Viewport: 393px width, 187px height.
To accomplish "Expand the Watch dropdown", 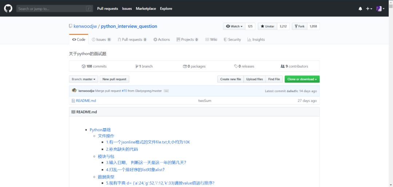I will (234, 26).
